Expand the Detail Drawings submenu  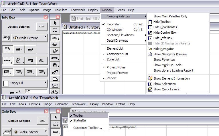123,40
